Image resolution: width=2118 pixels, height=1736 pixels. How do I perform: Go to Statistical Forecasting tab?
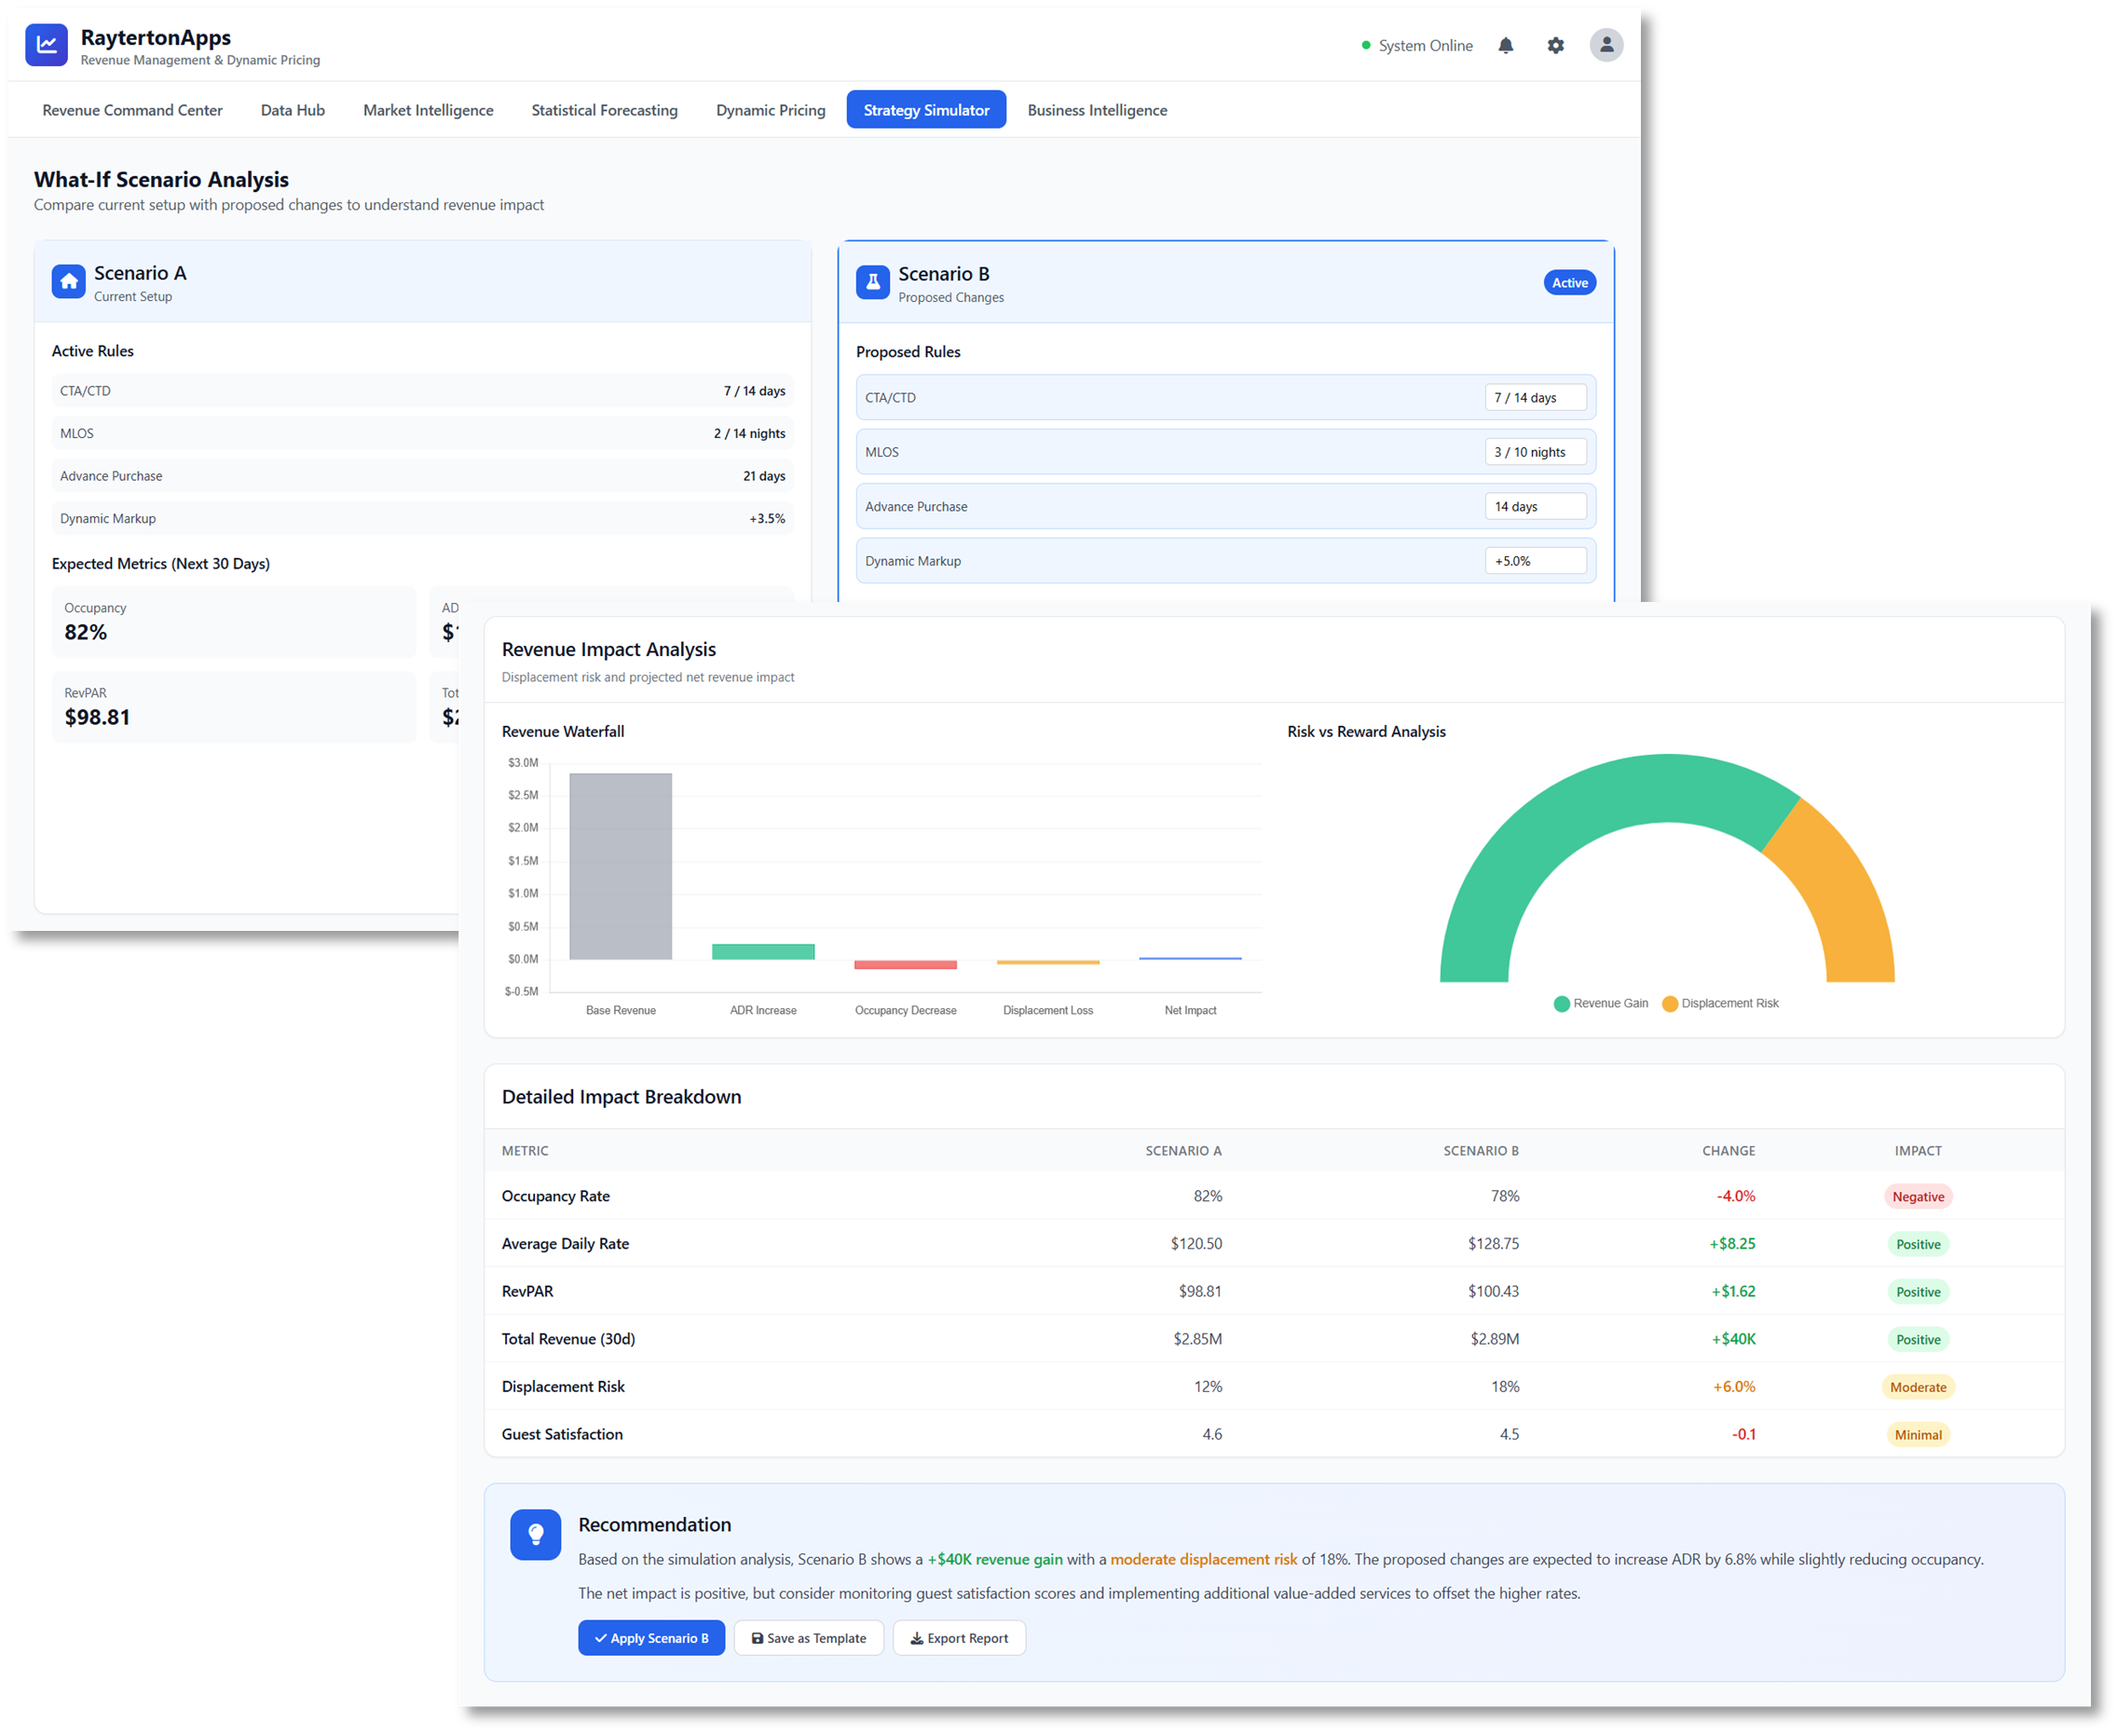coord(604,110)
